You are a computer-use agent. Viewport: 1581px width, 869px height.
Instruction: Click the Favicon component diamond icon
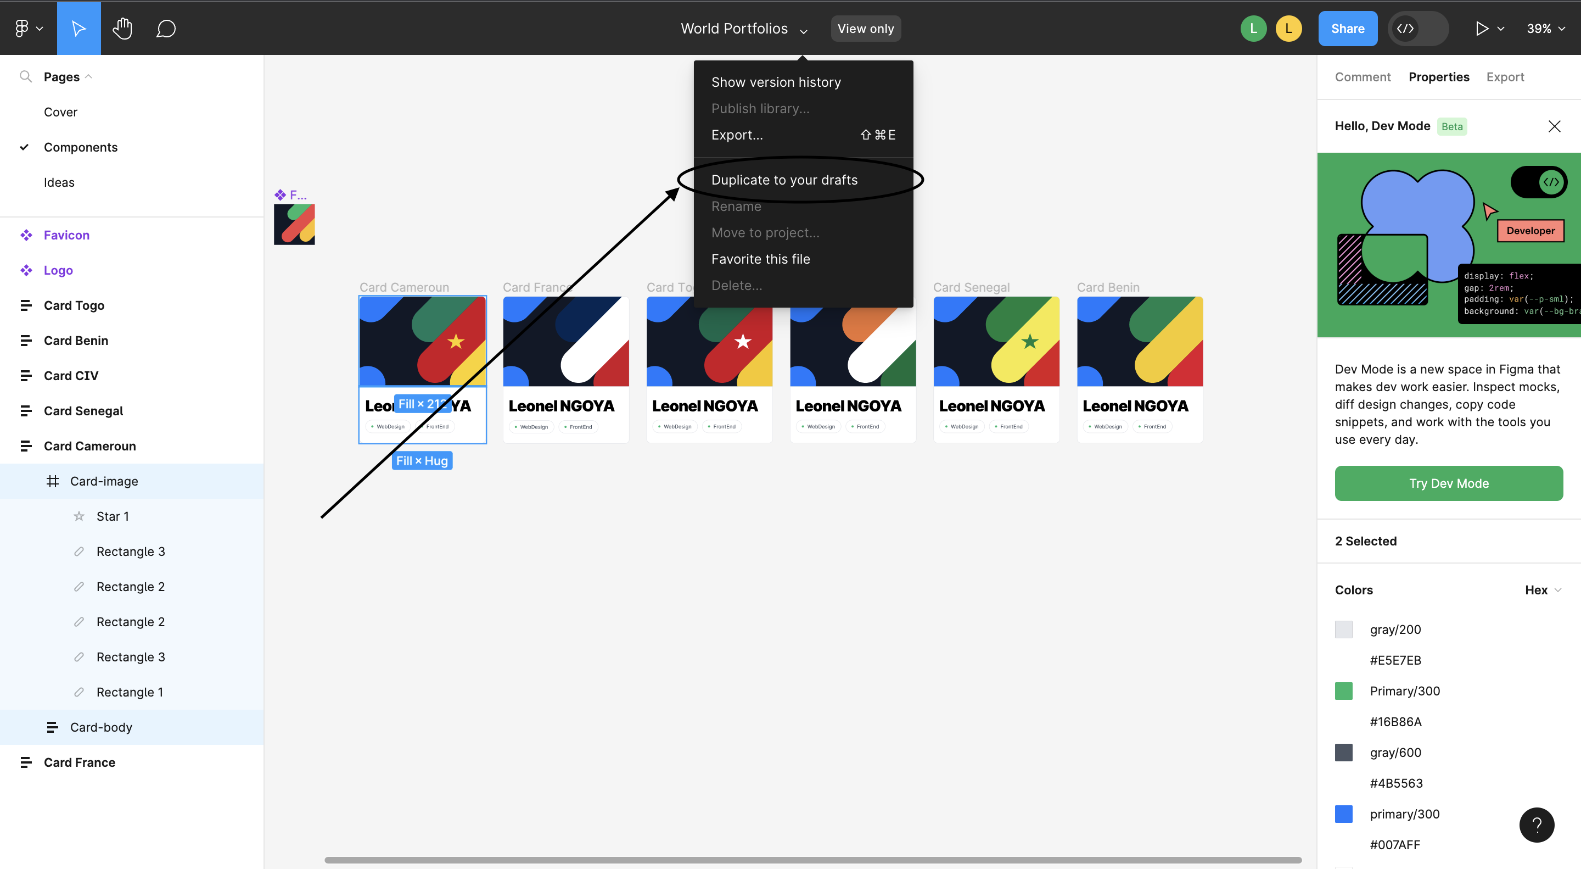[26, 235]
